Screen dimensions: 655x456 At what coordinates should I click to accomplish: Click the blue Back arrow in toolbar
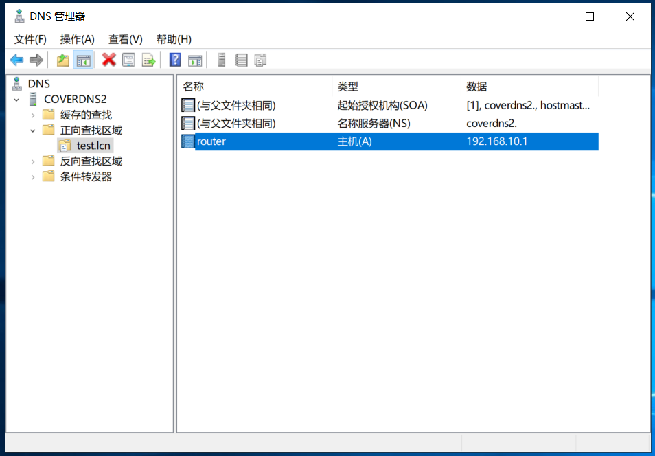[16, 60]
